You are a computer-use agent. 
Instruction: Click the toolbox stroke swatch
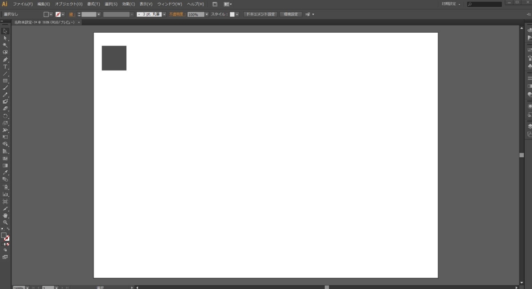(7, 238)
